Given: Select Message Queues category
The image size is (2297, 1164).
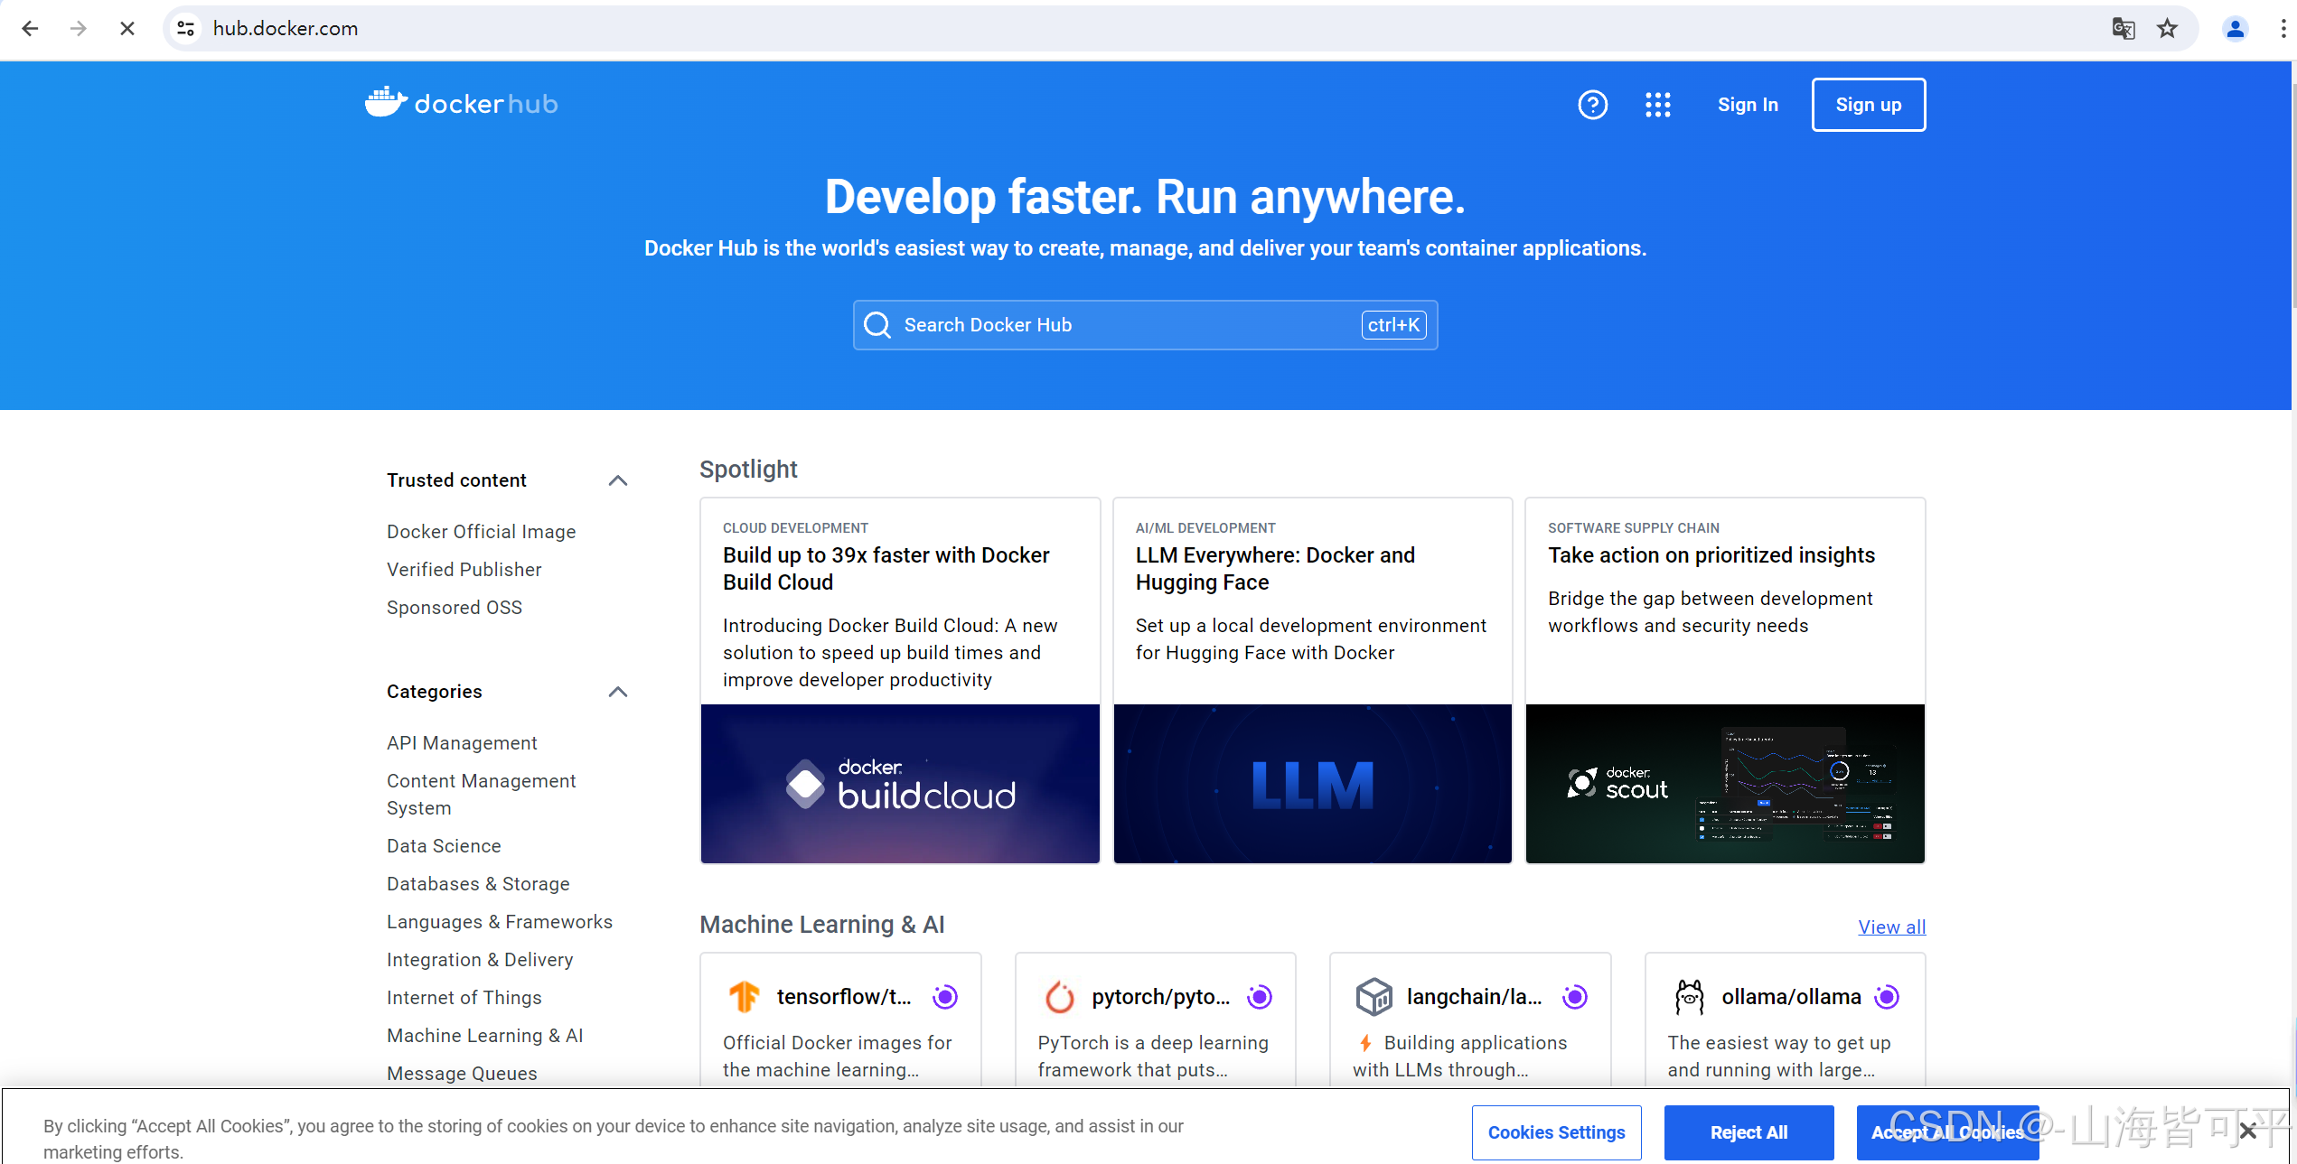Looking at the screenshot, I should [x=462, y=1074].
